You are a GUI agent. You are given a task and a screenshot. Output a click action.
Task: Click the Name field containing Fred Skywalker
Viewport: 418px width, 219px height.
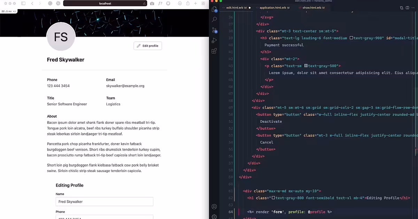(104, 202)
